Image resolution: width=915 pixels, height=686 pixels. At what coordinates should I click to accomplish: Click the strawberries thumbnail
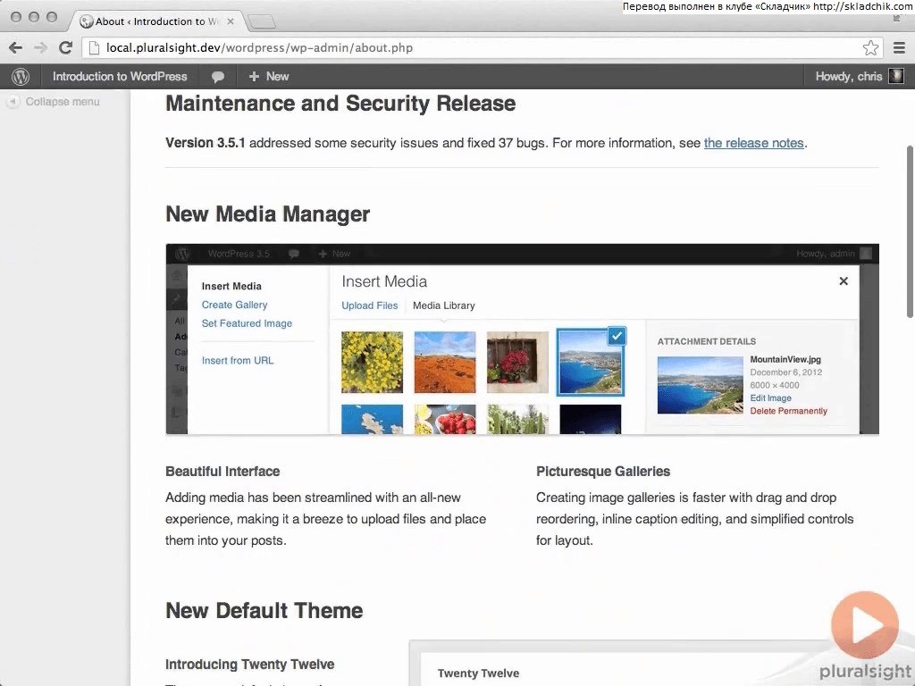point(445,420)
